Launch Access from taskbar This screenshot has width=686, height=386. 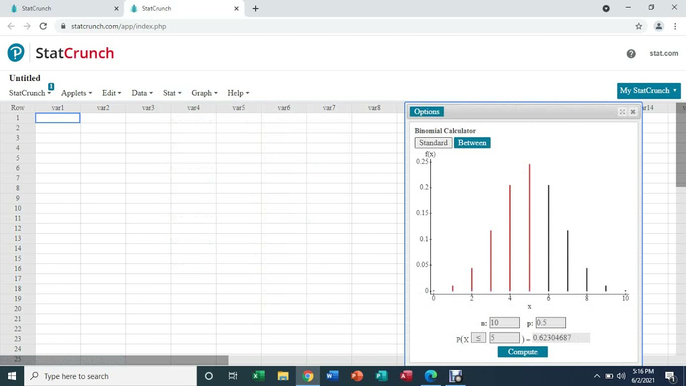click(x=406, y=376)
